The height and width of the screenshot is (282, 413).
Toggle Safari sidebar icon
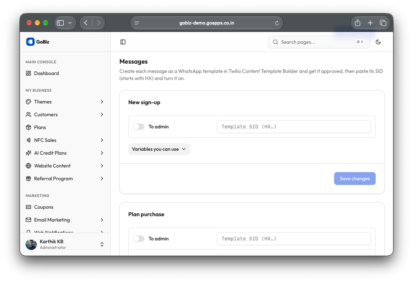(60, 23)
